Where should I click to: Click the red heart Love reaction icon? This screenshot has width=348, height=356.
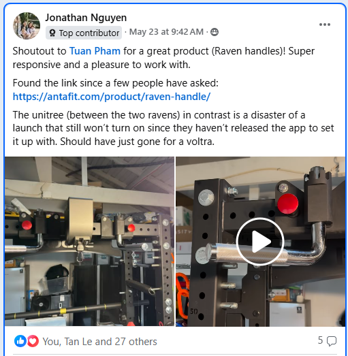point(33,341)
